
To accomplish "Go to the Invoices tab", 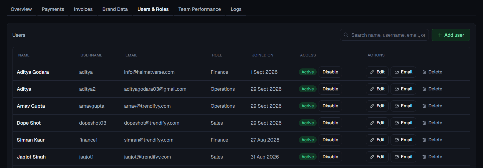I will 83,9.
